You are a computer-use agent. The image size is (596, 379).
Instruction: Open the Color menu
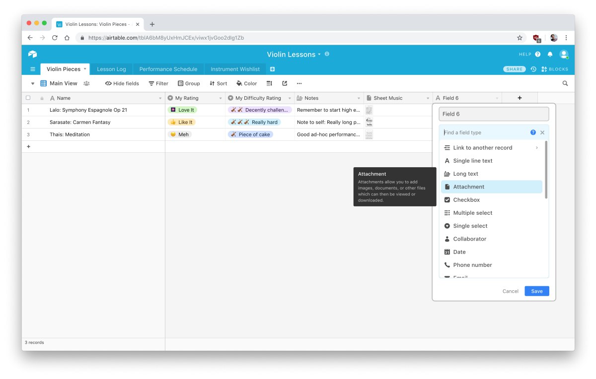click(246, 83)
